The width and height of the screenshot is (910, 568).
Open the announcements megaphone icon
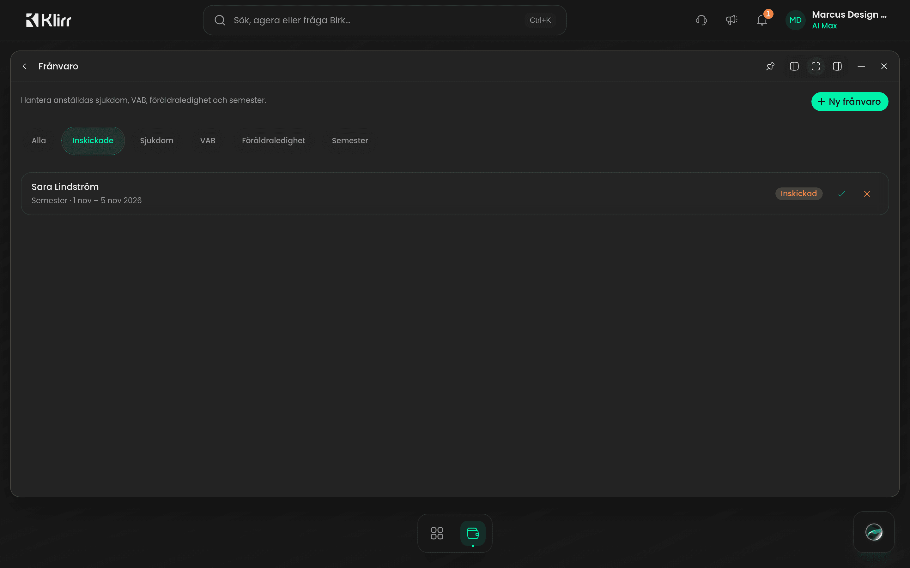pyautogui.click(x=731, y=20)
